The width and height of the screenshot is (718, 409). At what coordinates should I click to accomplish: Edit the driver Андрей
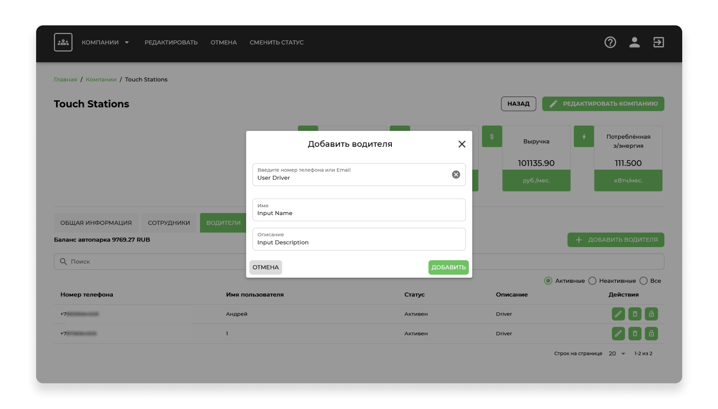coord(618,314)
